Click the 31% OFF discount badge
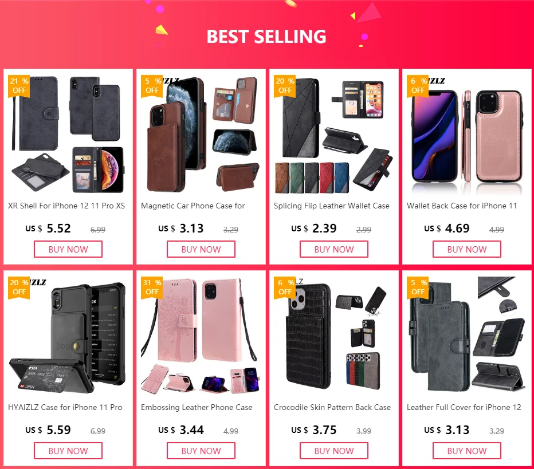 152,287
